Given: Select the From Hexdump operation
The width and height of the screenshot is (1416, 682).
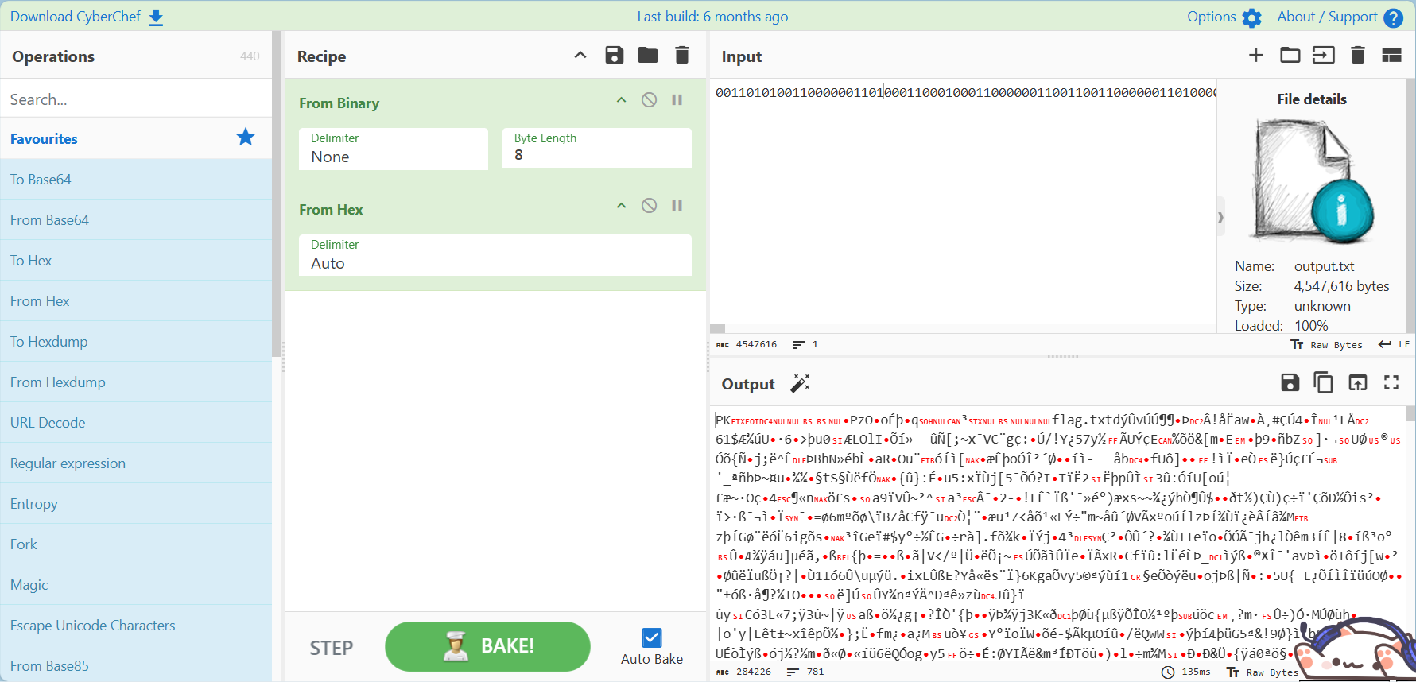Looking at the screenshot, I should pos(136,382).
